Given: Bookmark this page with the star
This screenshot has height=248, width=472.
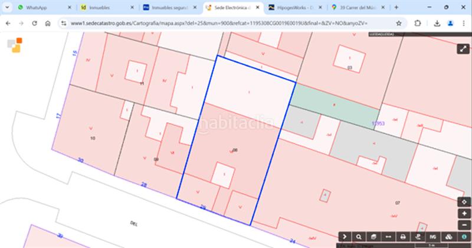Looking at the screenshot, I should coord(399,23).
